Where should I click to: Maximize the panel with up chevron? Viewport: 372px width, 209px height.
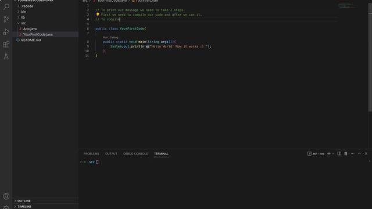pyautogui.click(x=359, y=153)
